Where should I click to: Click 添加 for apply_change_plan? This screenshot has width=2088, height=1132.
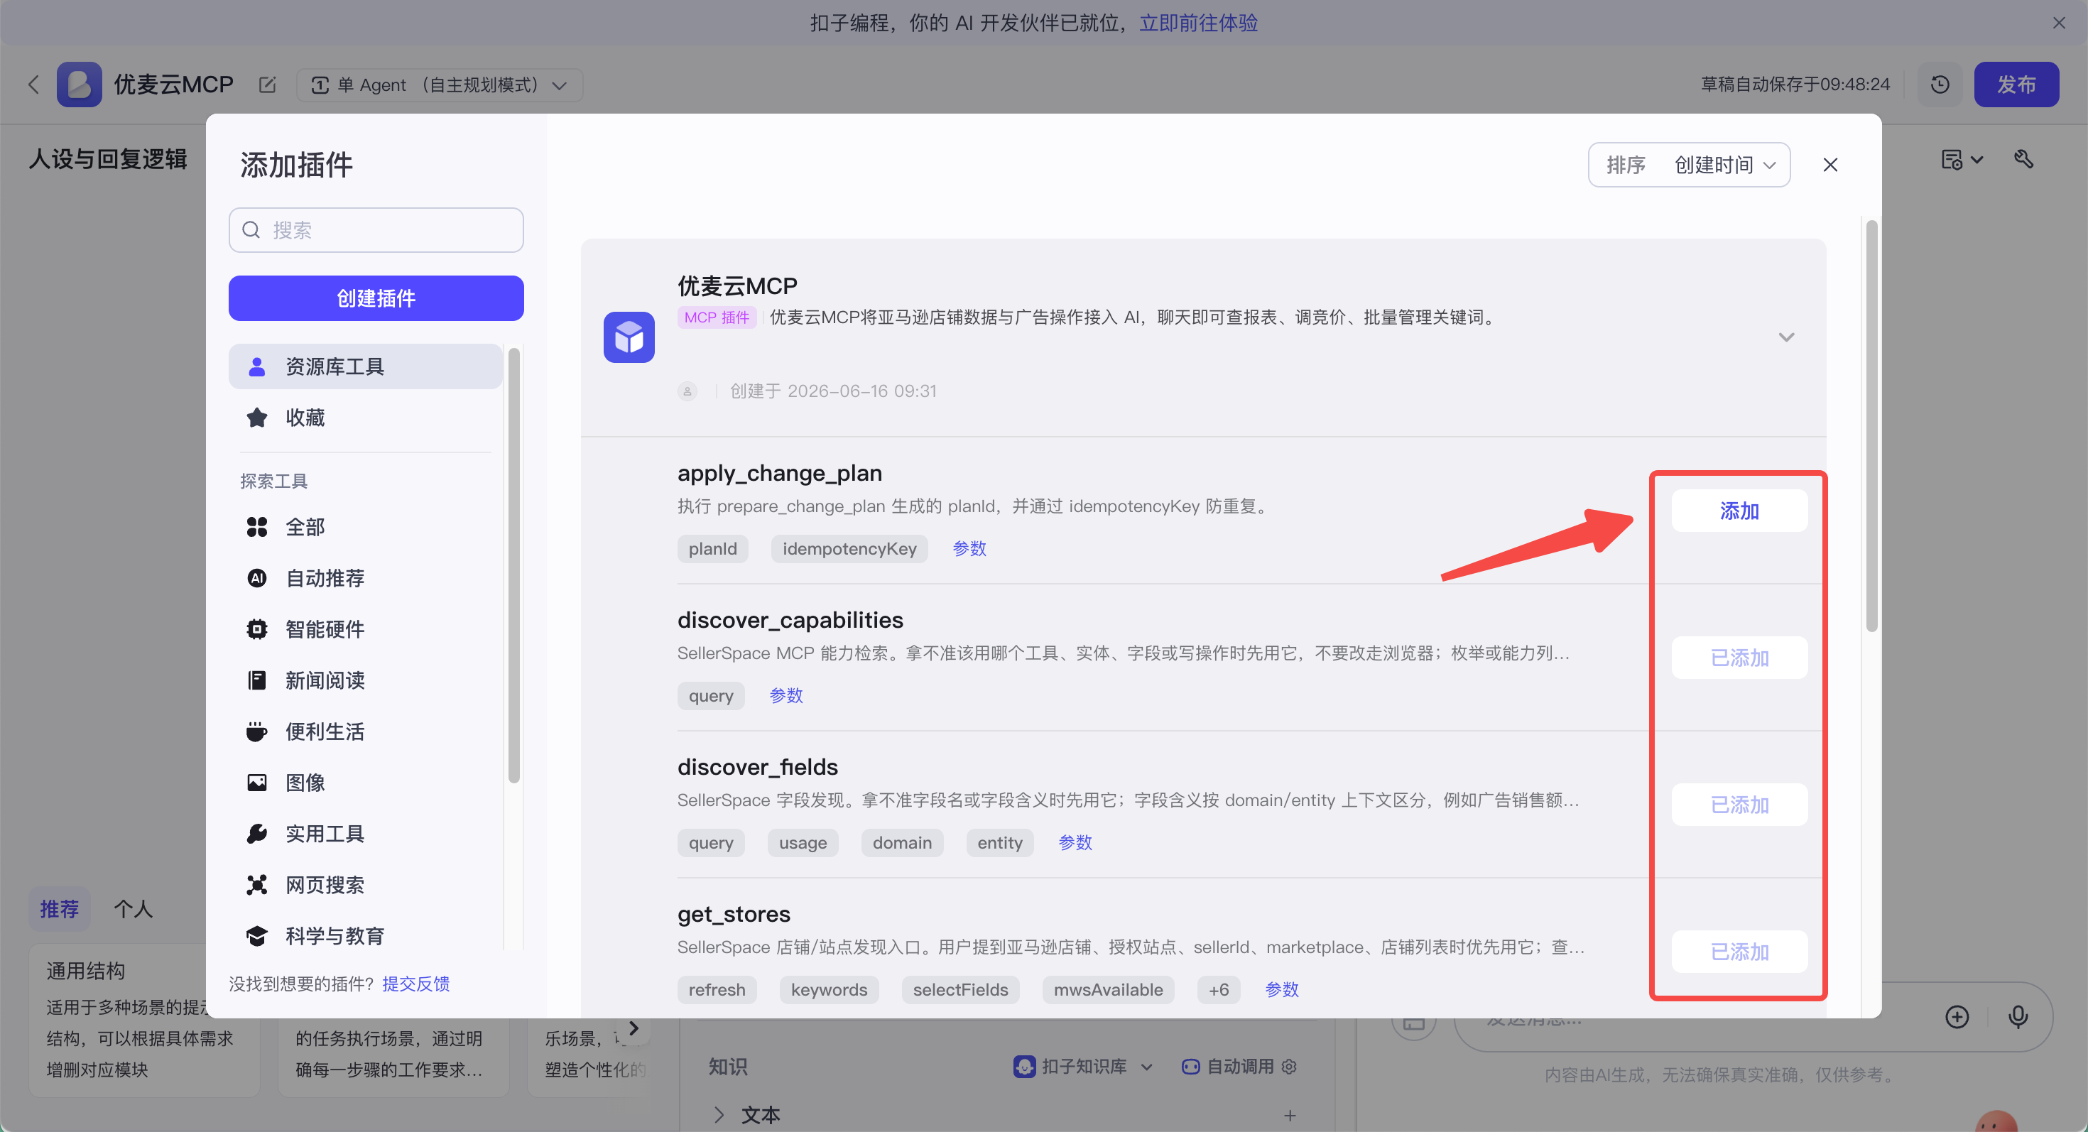click(1739, 511)
